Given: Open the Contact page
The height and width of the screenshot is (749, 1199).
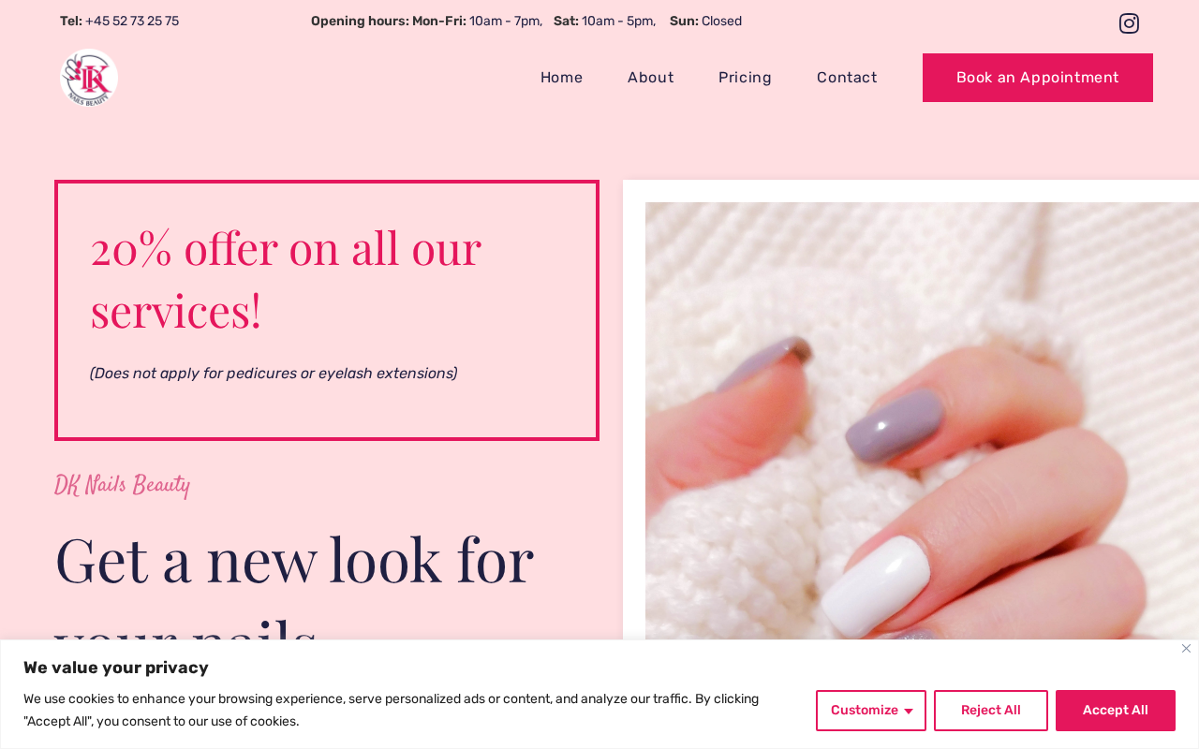Looking at the screenshot, I should 847,78.
